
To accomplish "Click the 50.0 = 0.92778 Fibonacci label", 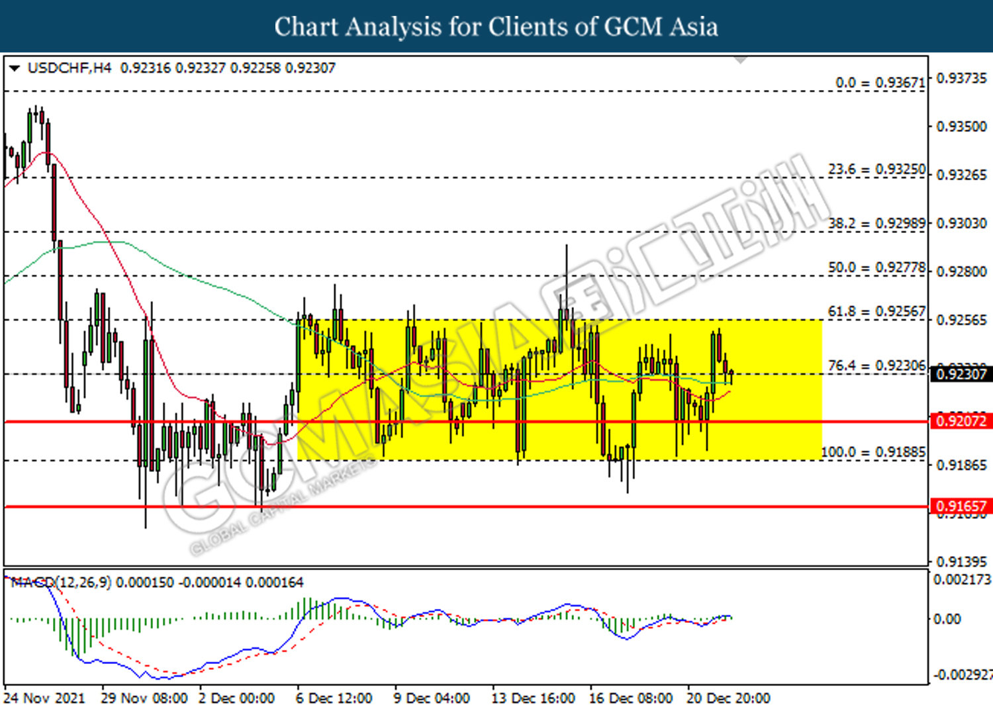I will click(x=876, y=267).
